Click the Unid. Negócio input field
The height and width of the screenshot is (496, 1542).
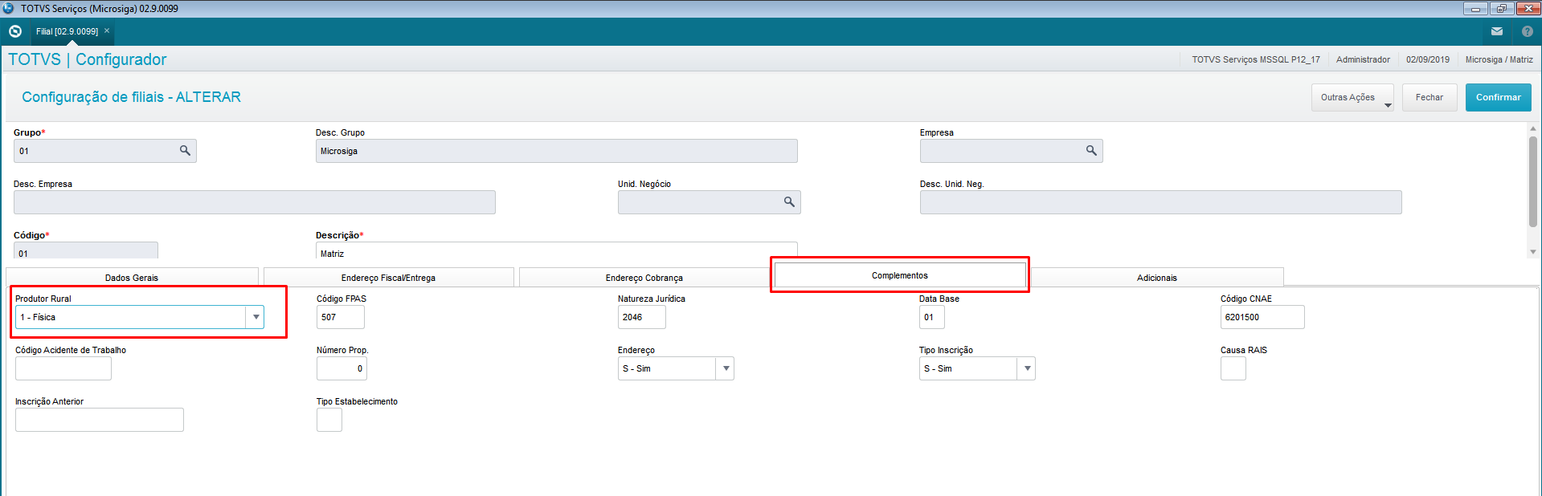[709, 202]
